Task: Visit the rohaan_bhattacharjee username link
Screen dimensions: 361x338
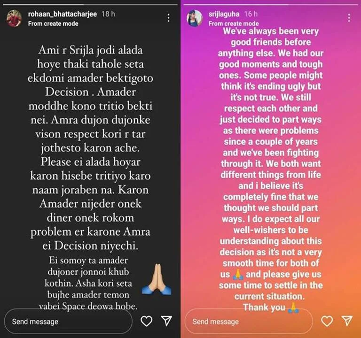Action: click(63, 14)
